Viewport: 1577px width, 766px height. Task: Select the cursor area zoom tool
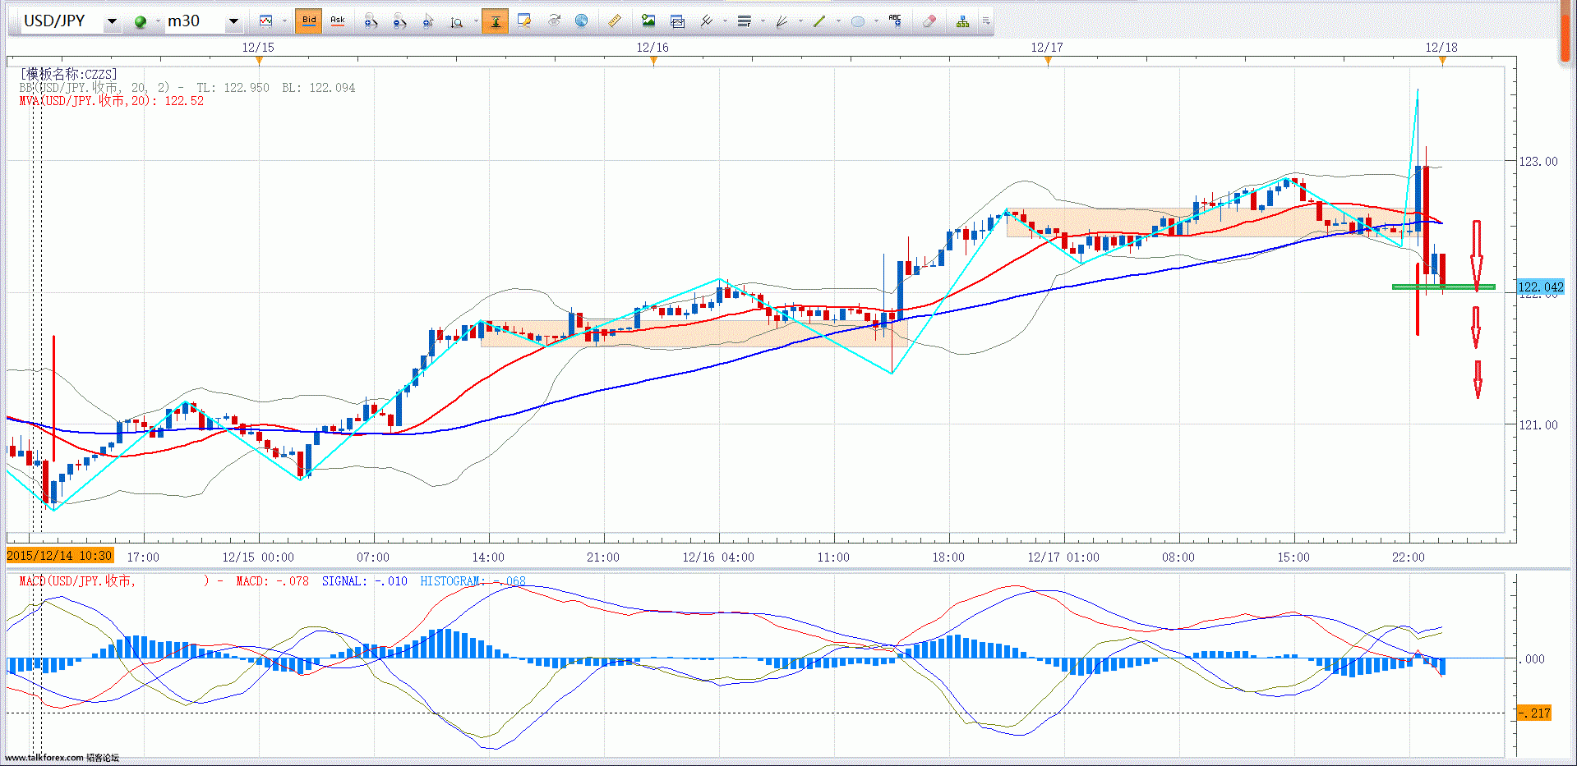tap(428, 21)
